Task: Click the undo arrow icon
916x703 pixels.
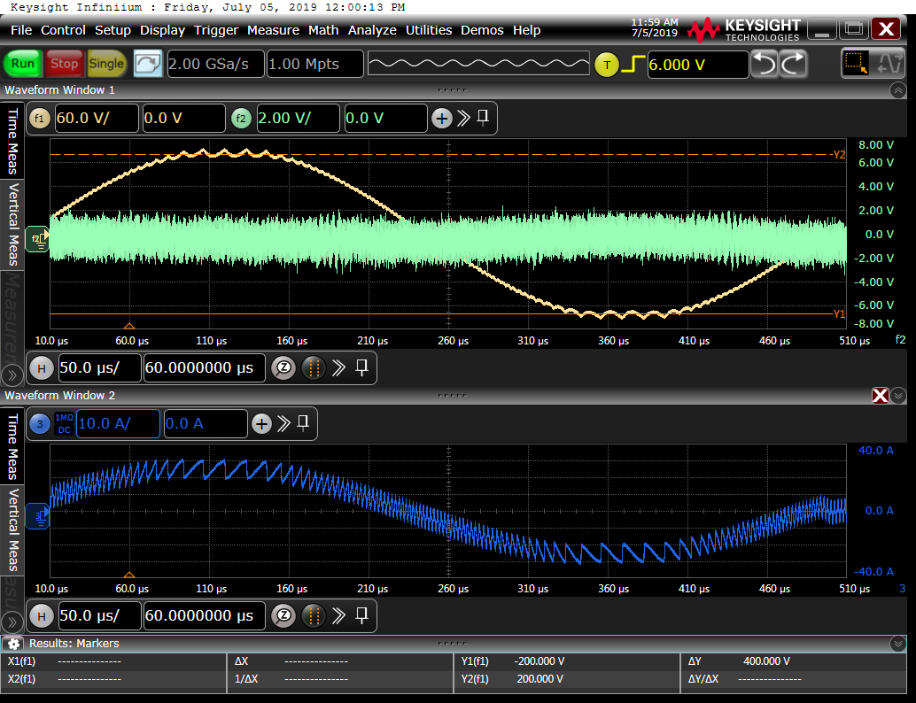Action: (x=764, y=64)
